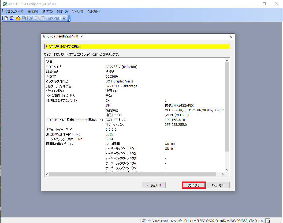The width and height of the screenshot is (283, 223).
Task: Click the Redo arrow icon
Action: coord(56,18)
